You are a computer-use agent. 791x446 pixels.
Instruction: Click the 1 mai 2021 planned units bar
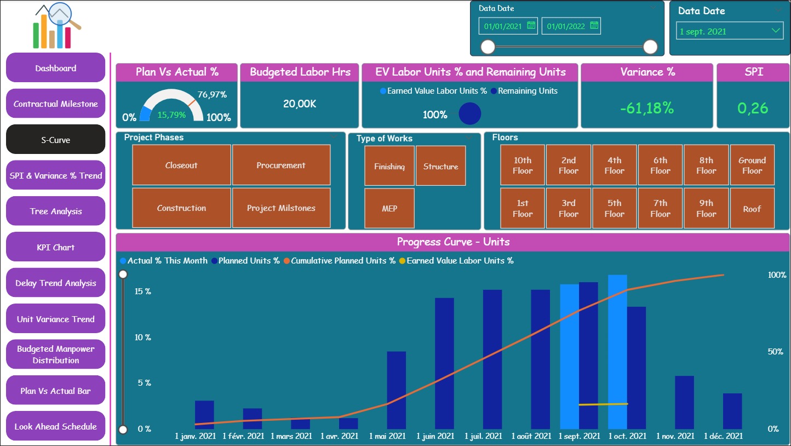(x=397, y=390)
